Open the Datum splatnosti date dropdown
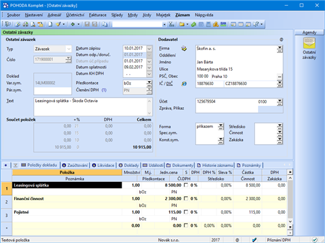325x243 pixels. (x=149, y=68)
